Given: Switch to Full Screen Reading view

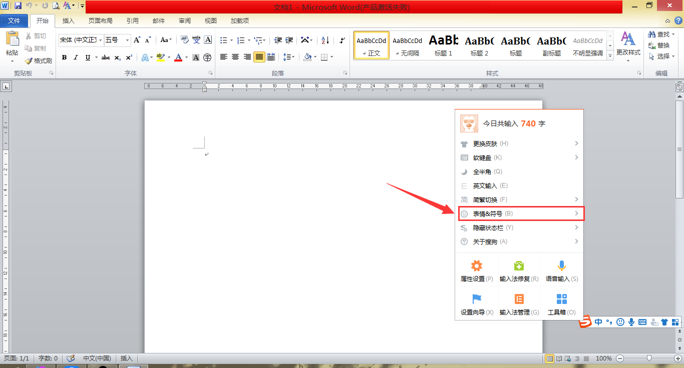Looking at the screenshot, I should 559,358.
